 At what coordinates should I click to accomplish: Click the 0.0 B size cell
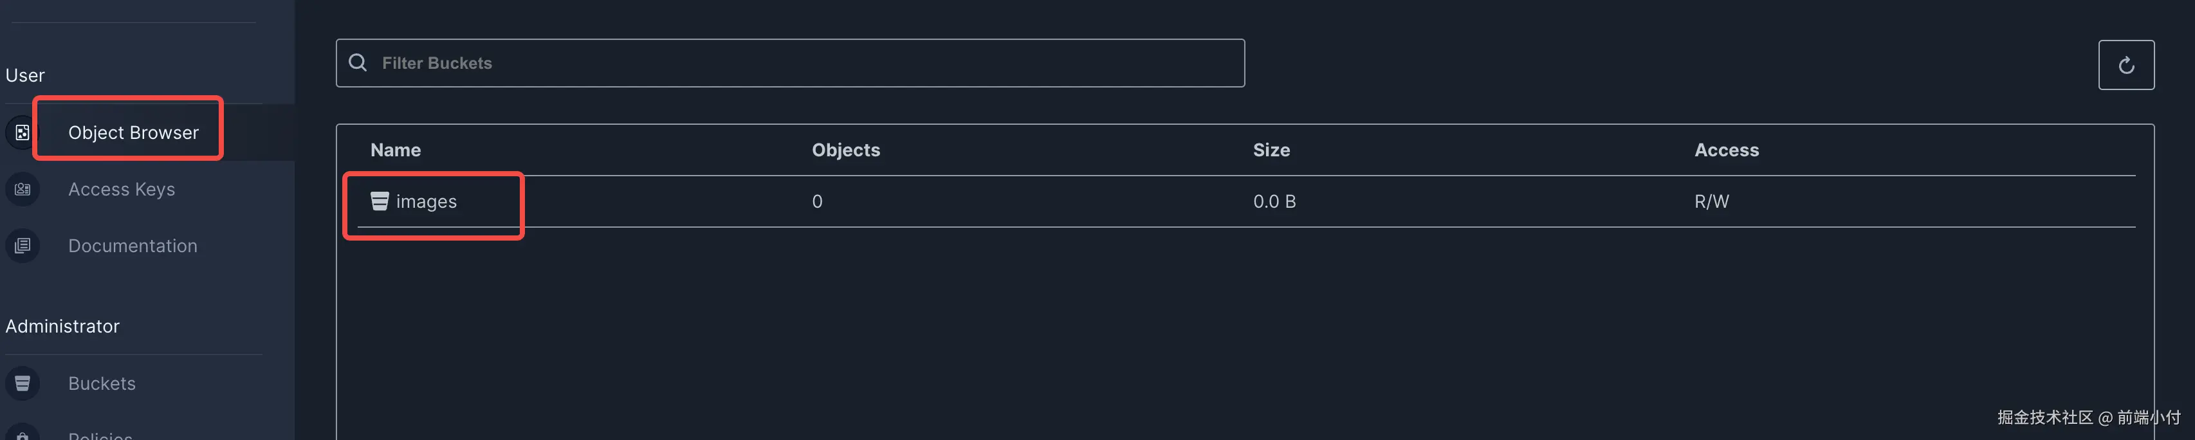(1273, 201)
